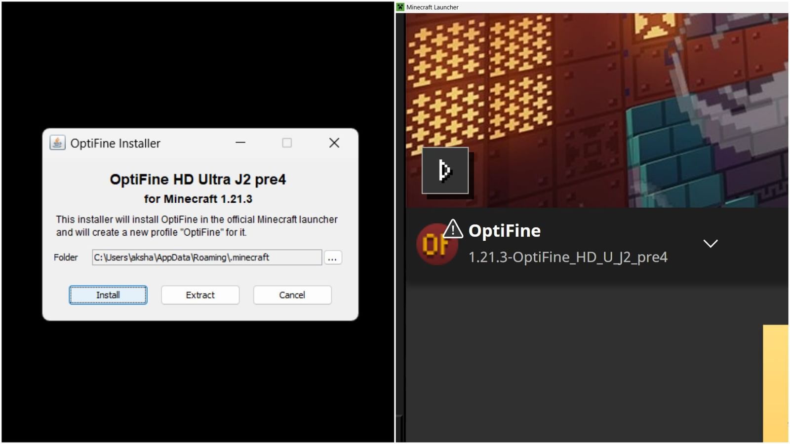Maximize the OptiFine Installer window
Viewport: 790px width, 444px height.
pyautogui.click(x=287, y=143)
